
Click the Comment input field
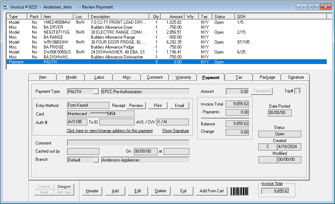128,143
